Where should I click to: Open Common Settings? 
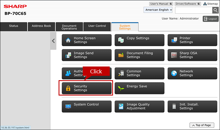pyautogui.click(x=139, y=73)
